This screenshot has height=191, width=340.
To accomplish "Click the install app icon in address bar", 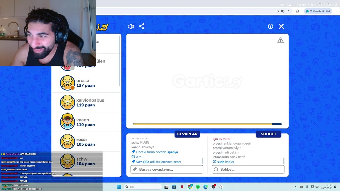I will (x=277, y=11).
